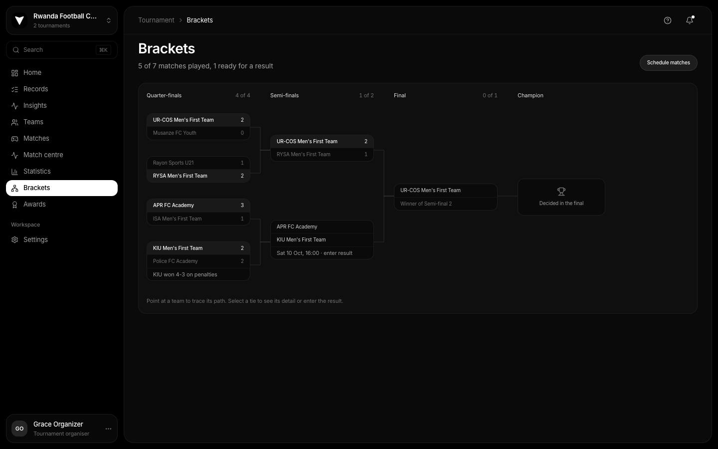
Task: Select RYSA Men's First Team quarter-final row
Action: click(x=198, y=176)
